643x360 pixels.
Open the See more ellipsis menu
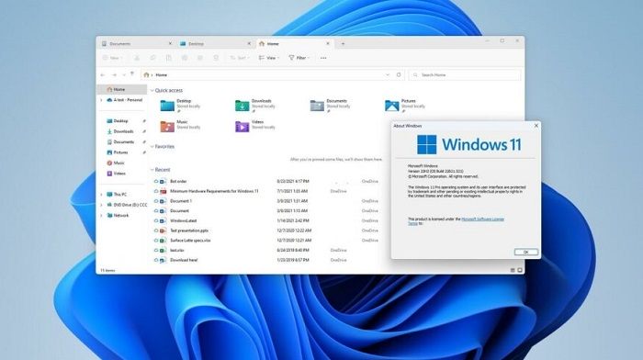coord(323,58)
